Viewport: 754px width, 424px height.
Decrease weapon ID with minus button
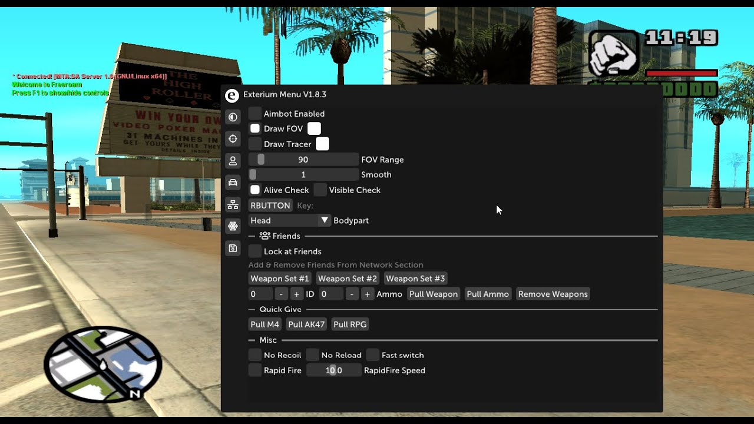pos(281,294)
